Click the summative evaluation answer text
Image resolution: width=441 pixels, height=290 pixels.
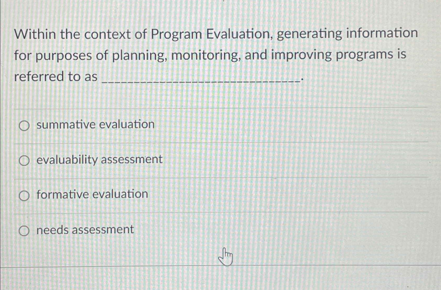pos(95,125)
